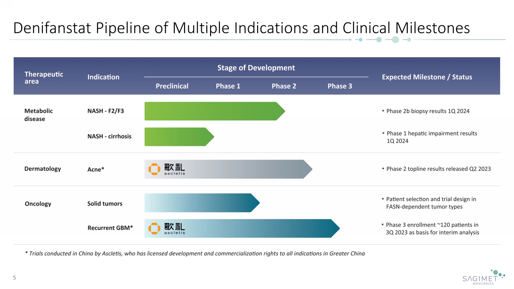Screen dimensions: 514x289
Task: Click the Stage of Development heading
Action: tap(256, 68)
